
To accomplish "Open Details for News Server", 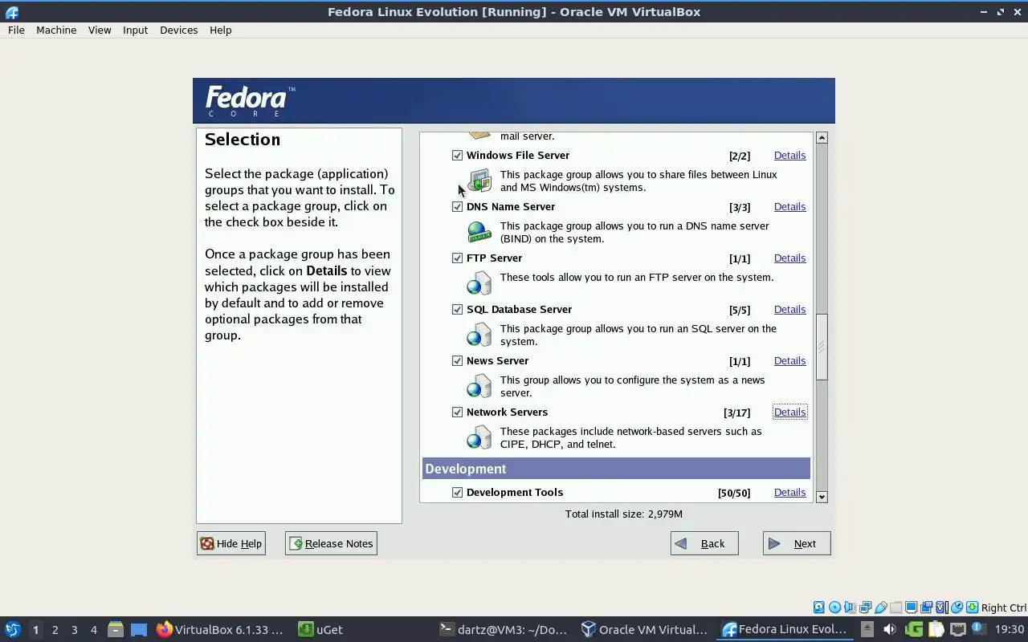I will pos(789,360).
